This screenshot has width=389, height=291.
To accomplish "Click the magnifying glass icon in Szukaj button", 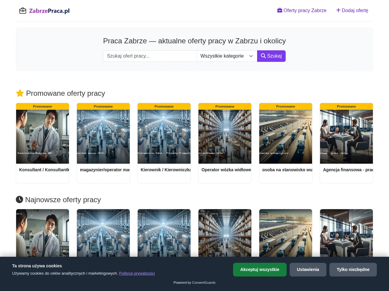I will pos(263,56).
